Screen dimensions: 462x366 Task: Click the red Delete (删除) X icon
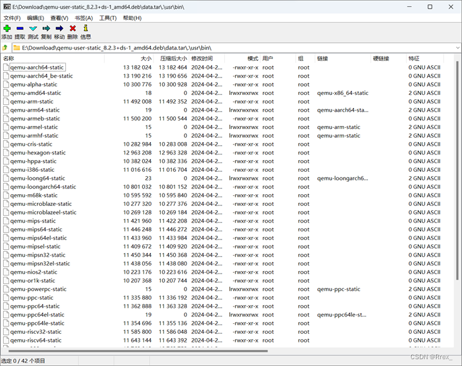[73, 29]
